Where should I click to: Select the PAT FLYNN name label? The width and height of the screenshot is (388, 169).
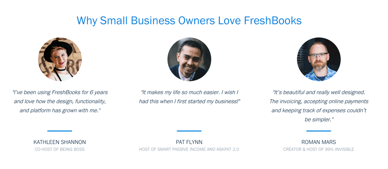(x=189, y=142)
